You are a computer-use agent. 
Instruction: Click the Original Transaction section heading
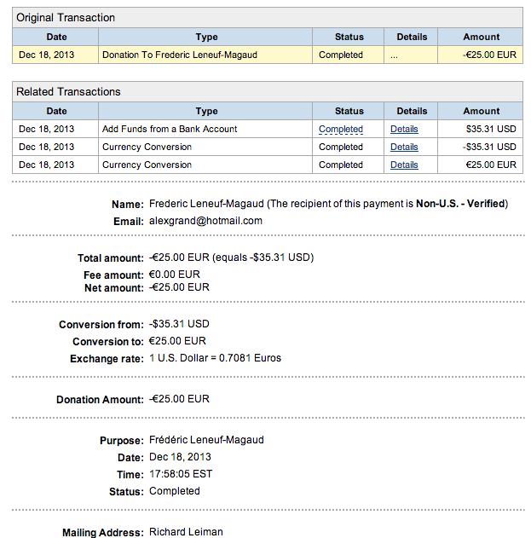point(66,18)
